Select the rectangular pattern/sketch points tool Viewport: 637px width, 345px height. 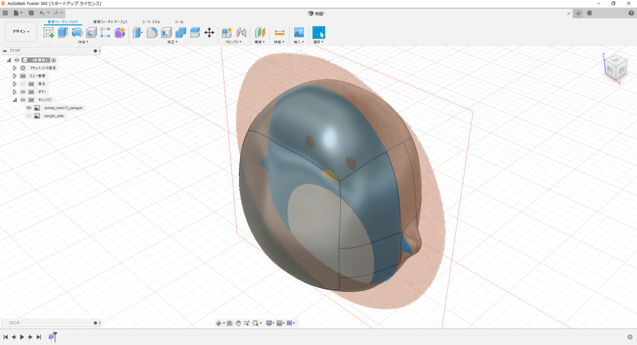(105, 33)
